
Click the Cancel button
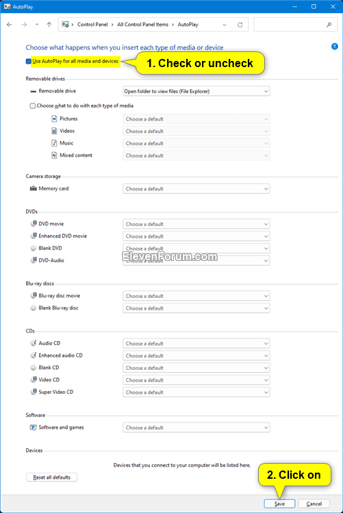314,504
